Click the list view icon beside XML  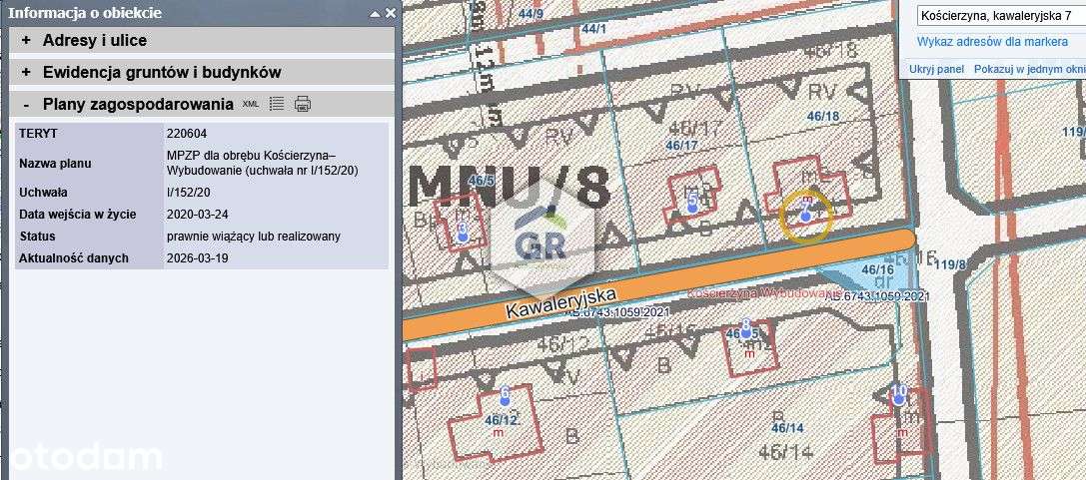(x=277, y=104)
